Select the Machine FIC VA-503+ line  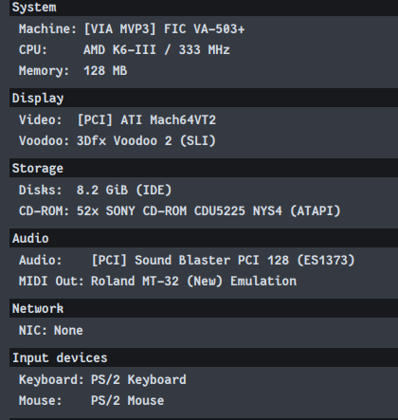(132, 29)
